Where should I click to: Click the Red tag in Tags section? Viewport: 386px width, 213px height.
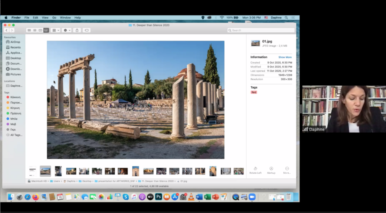[x=254, y=92]
